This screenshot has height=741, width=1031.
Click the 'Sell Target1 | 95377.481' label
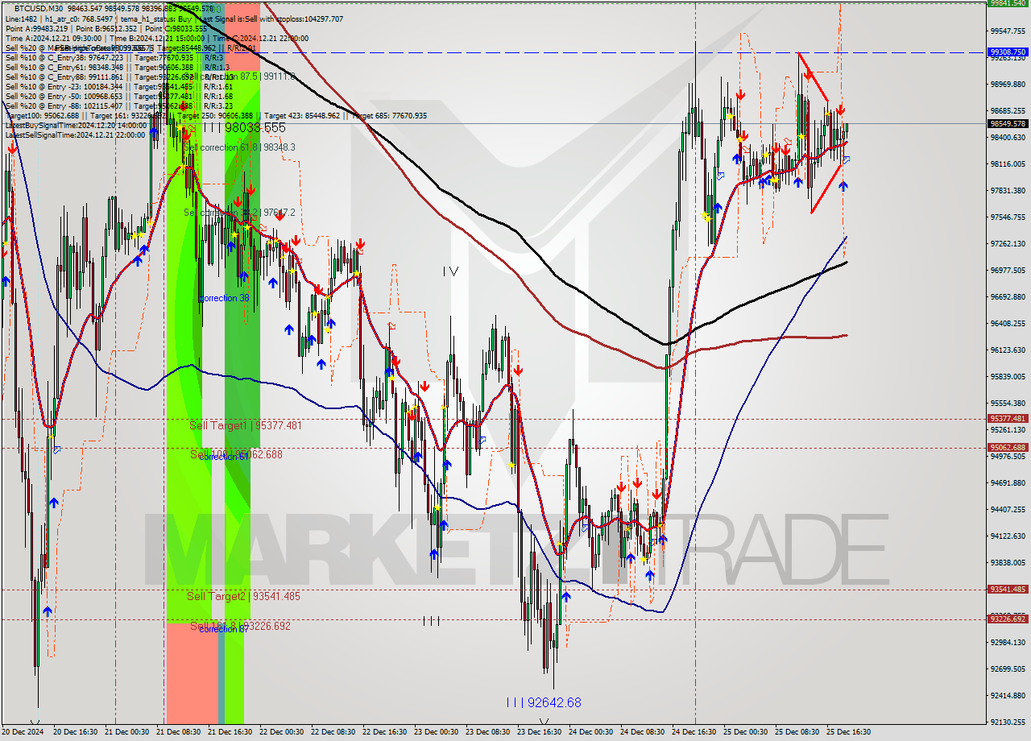point(245,425)
